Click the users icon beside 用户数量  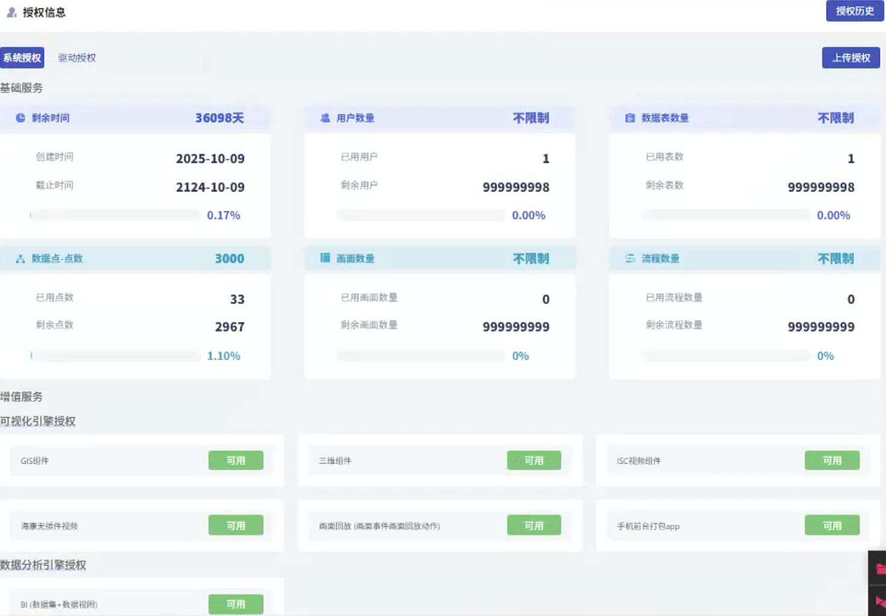325,118
